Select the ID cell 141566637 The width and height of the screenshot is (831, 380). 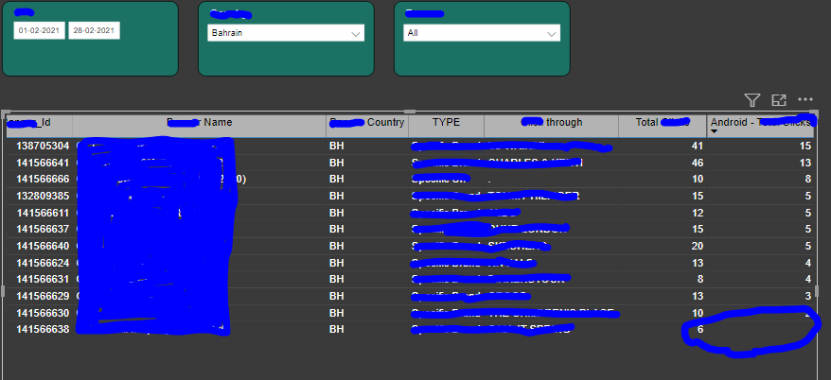click(43, 229)
